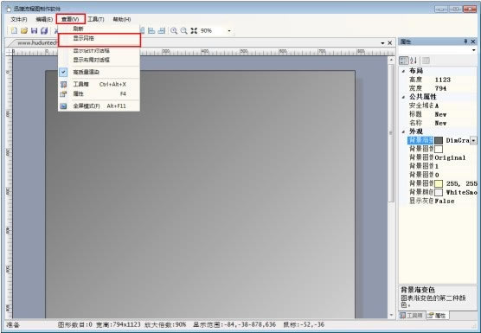The width and height of the screenshot is (481, 333).
Task: Select the highlighted 背景渐变 property label
Action: point(420,140)
